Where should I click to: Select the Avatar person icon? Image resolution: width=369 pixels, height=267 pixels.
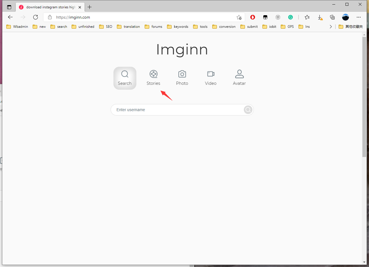click(239, 74)
